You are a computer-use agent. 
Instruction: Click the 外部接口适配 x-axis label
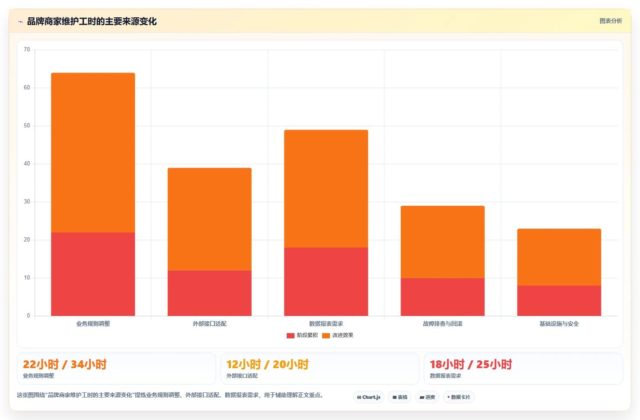point(210,324)
